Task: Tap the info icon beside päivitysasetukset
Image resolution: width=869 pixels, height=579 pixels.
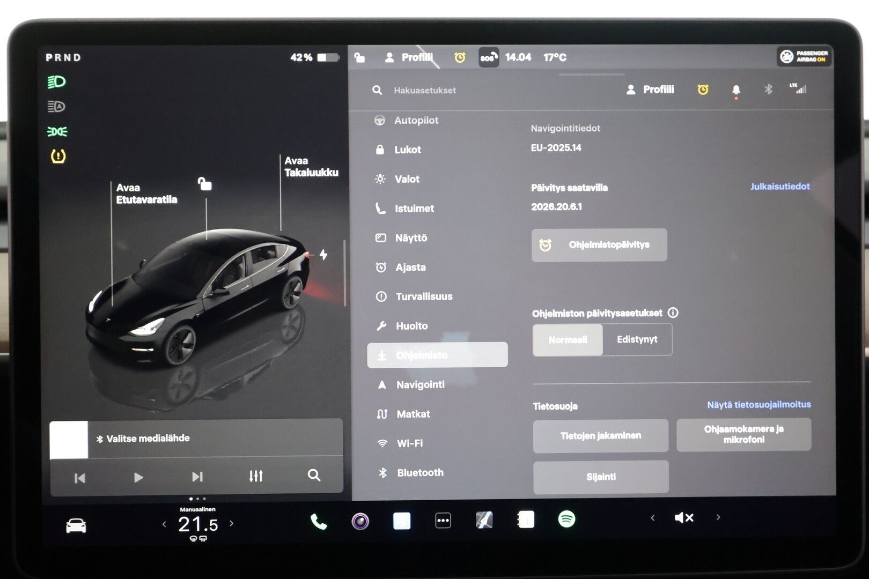Action: pos(673,313)
